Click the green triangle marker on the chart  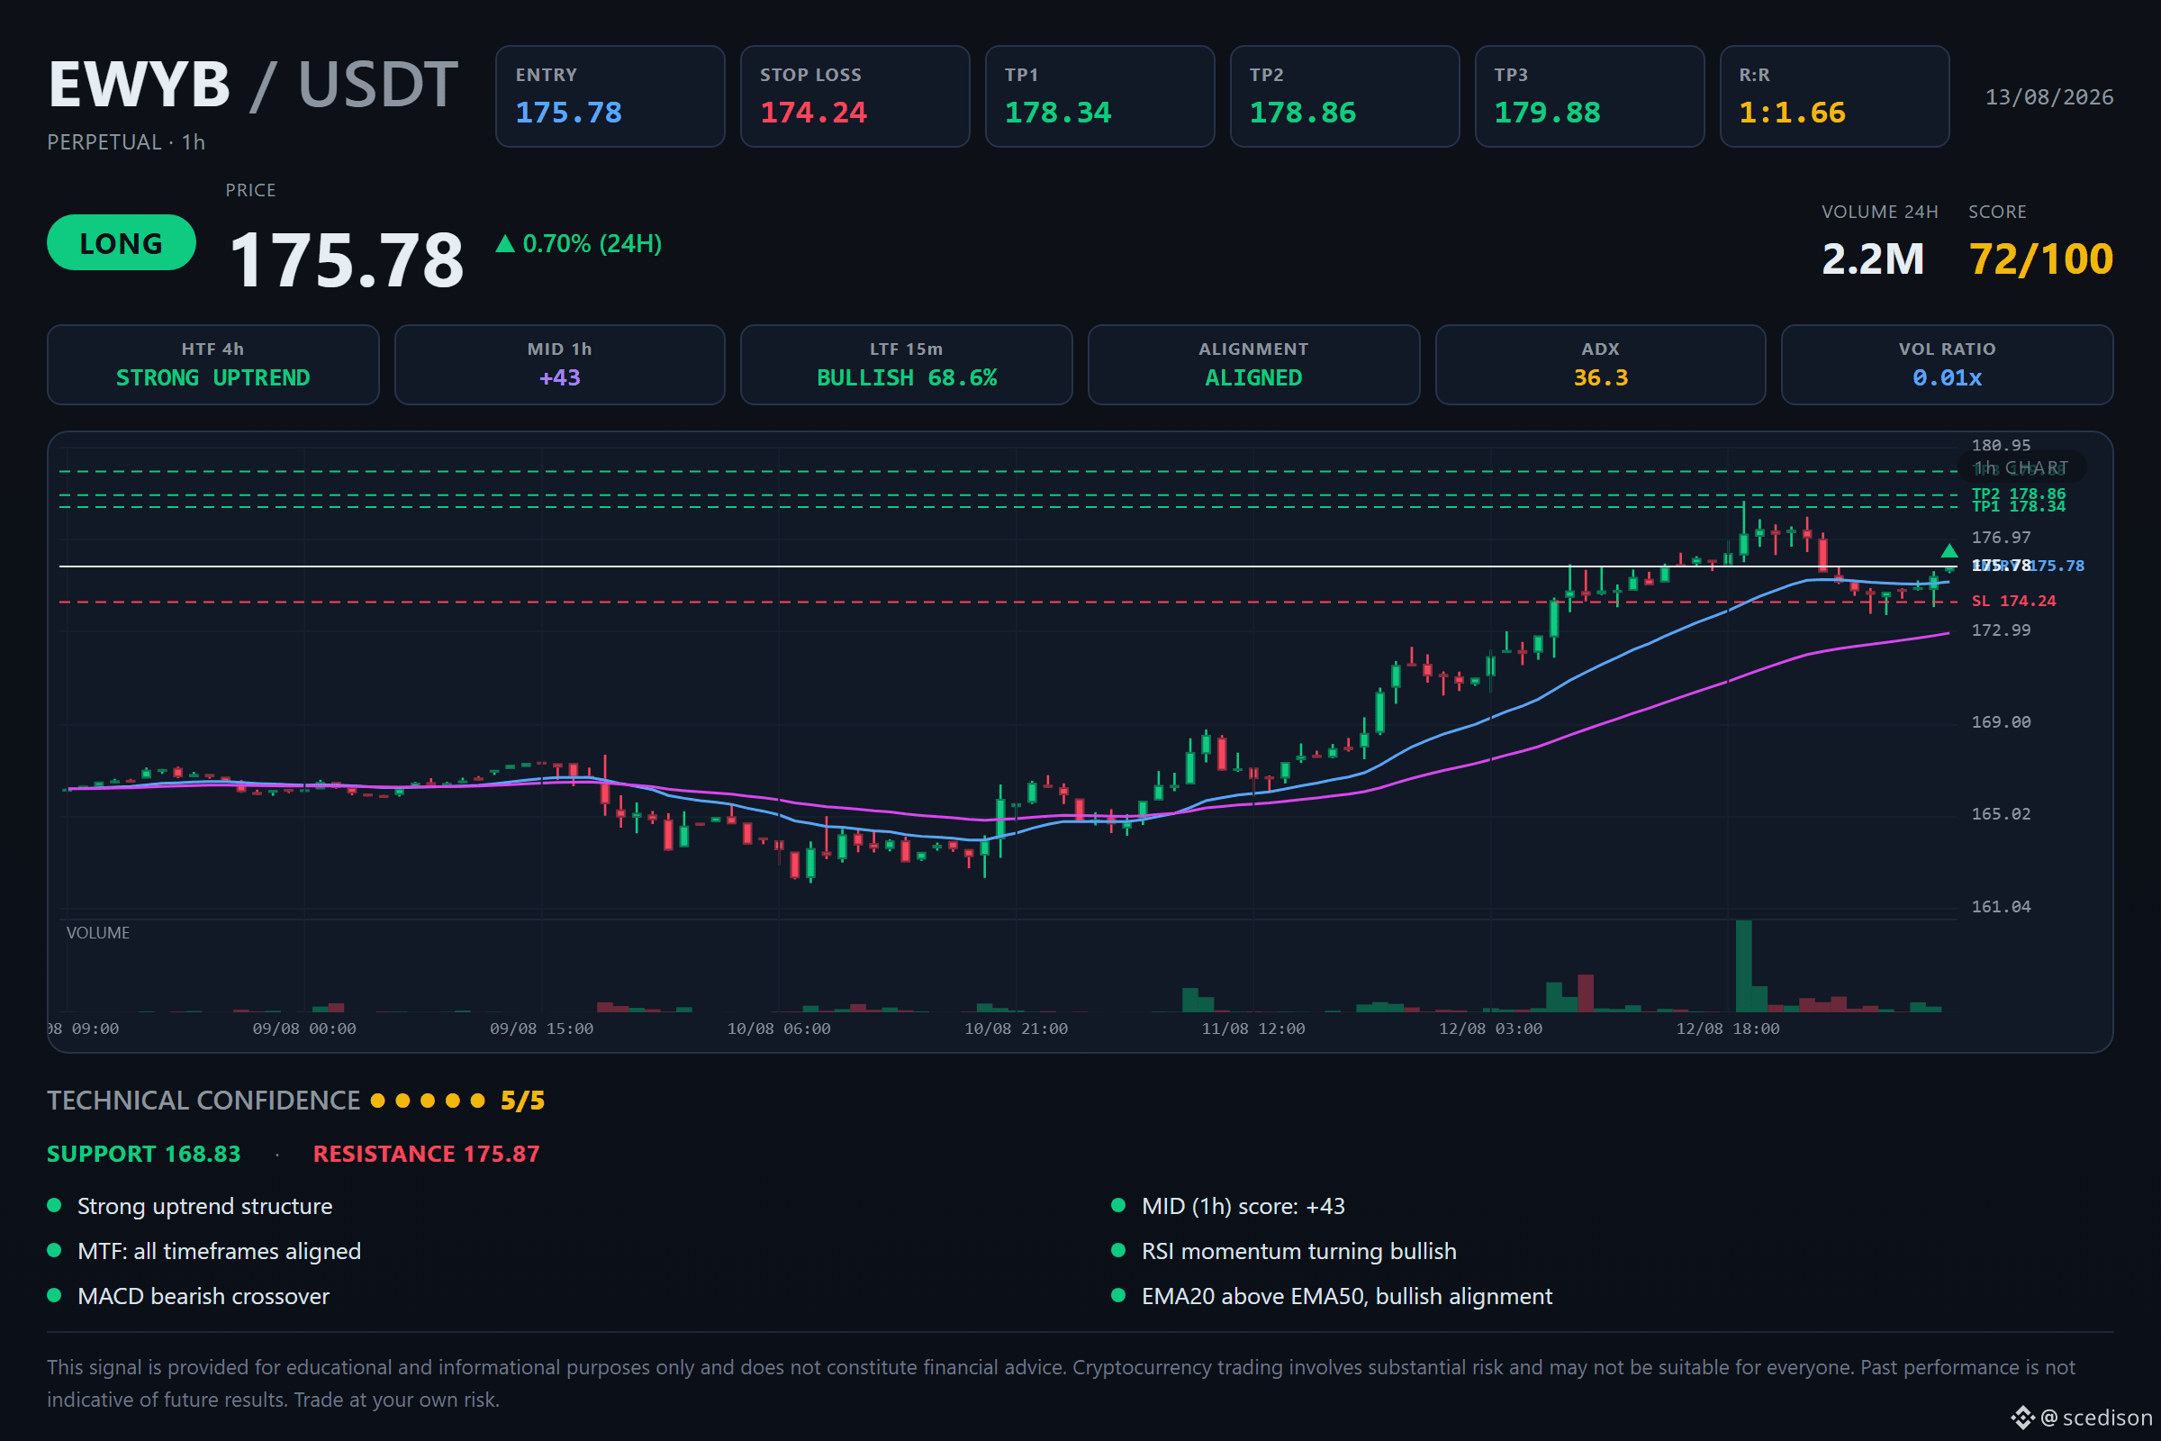tap(1949, 550)
